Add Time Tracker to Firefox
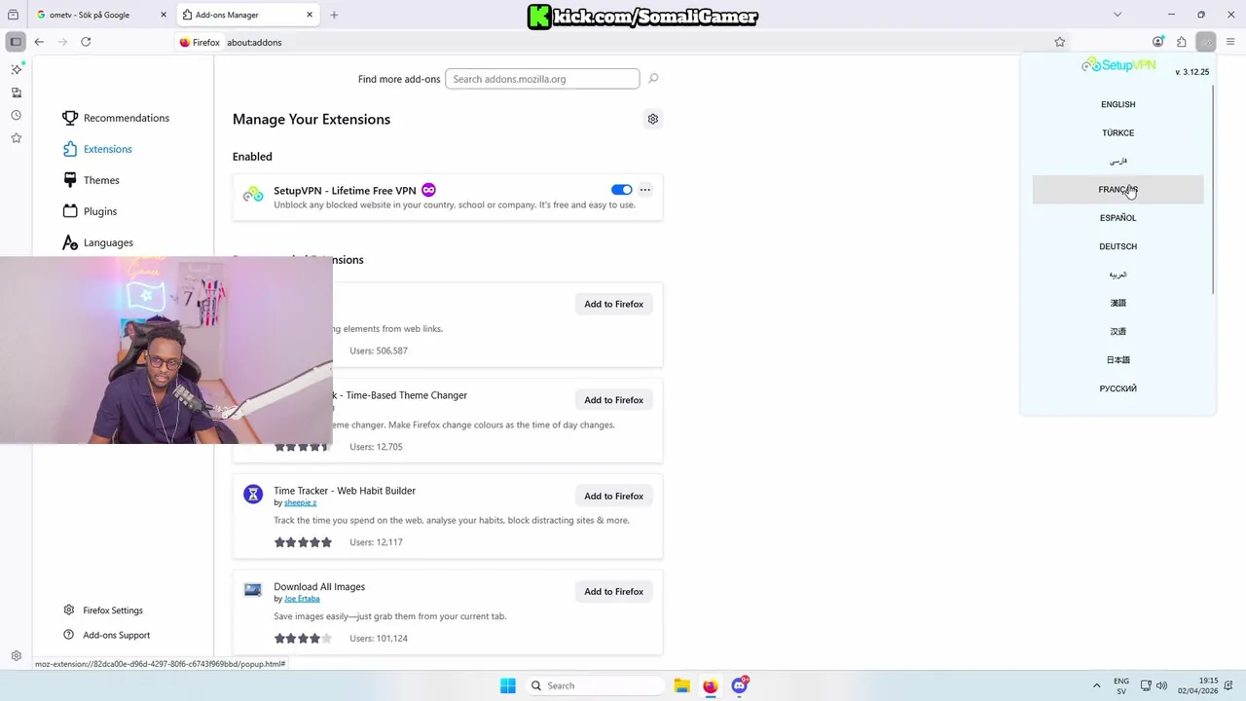 (613, 496)
